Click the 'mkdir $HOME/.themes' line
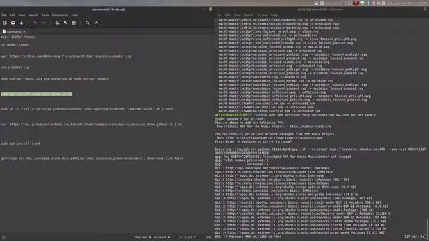Screen dimensions: 429x241 tap(18, 37)
